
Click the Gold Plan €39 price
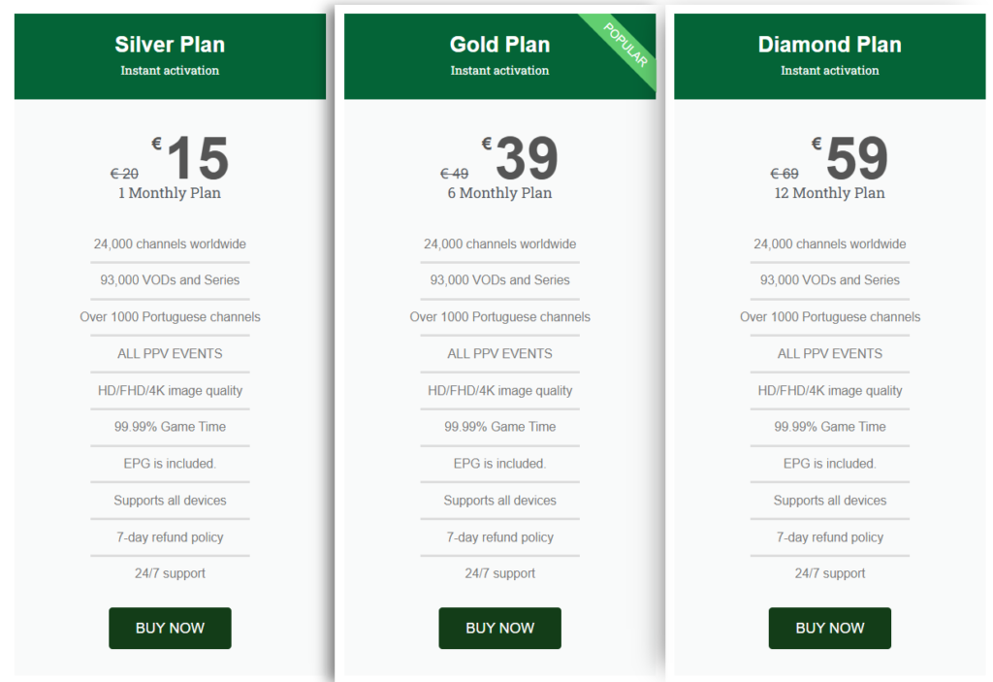[526, 158]
